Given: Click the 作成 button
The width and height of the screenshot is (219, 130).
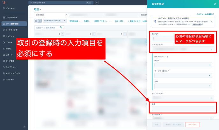Looking at the screenshot, I should click(157, 125).
